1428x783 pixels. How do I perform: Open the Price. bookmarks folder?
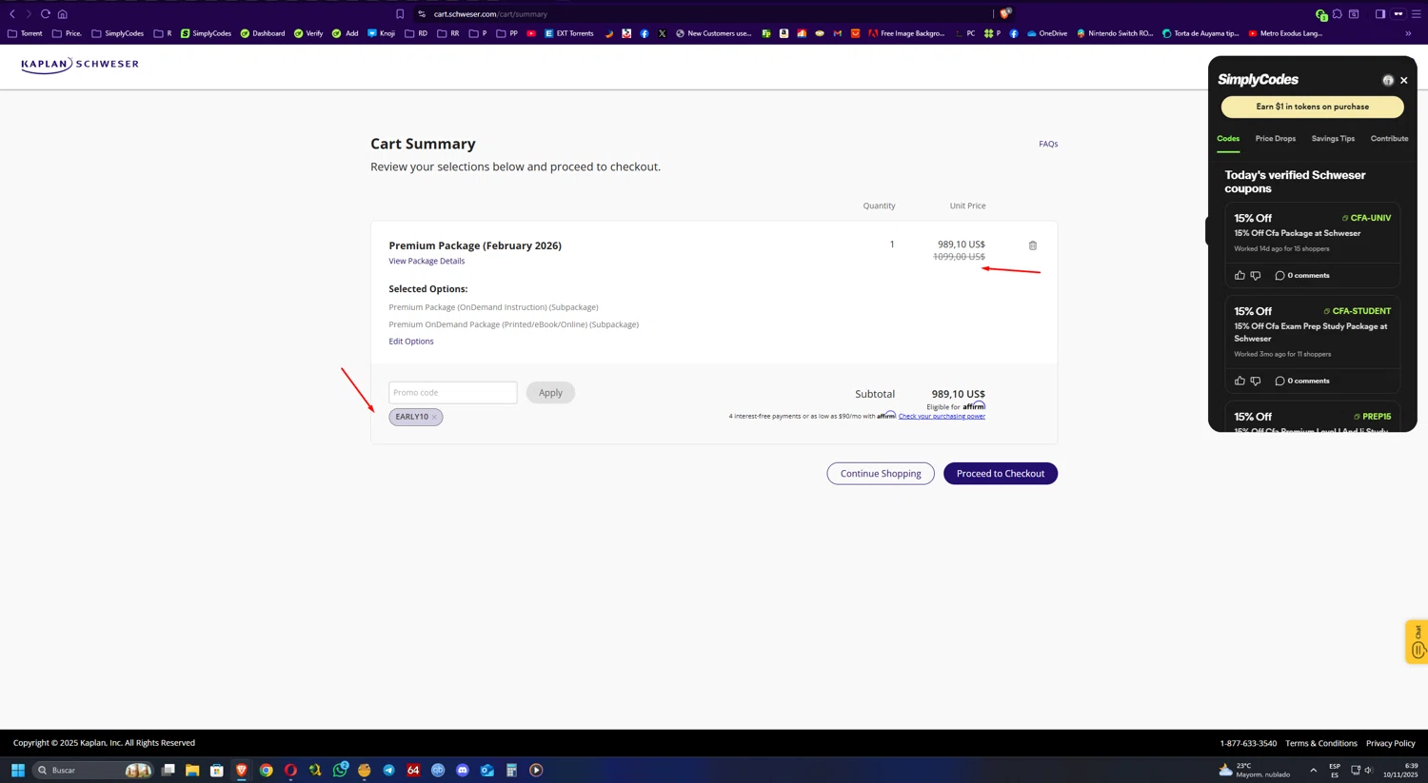pyautogui.click(x=67, y=33)
